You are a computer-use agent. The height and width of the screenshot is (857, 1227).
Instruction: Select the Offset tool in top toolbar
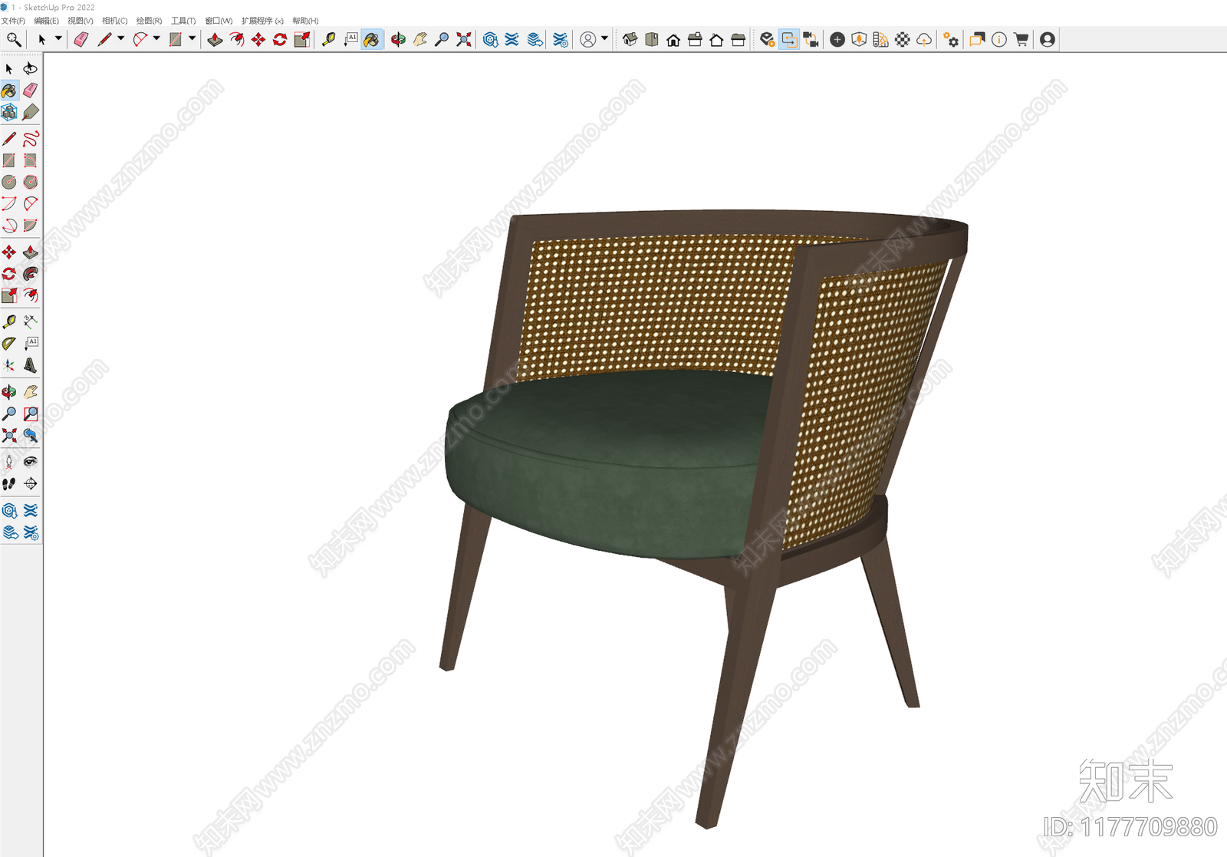pyautogui.click(x=237, y=39)
